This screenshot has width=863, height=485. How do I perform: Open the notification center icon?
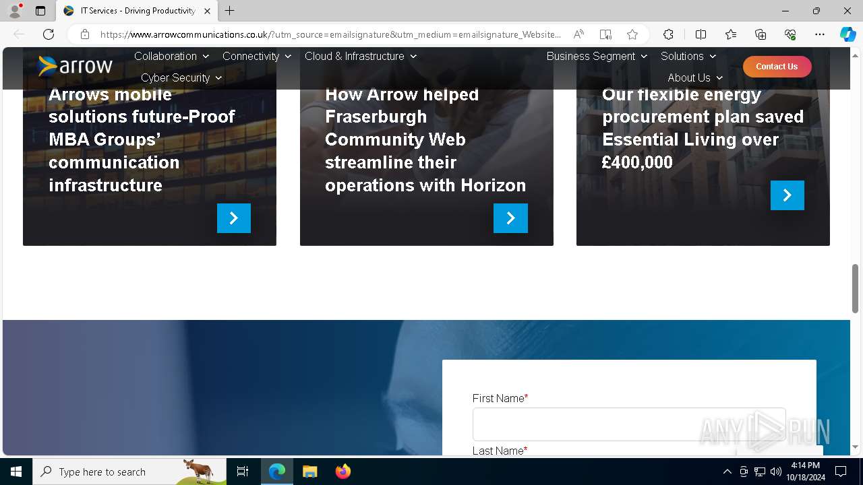point(841,472)
